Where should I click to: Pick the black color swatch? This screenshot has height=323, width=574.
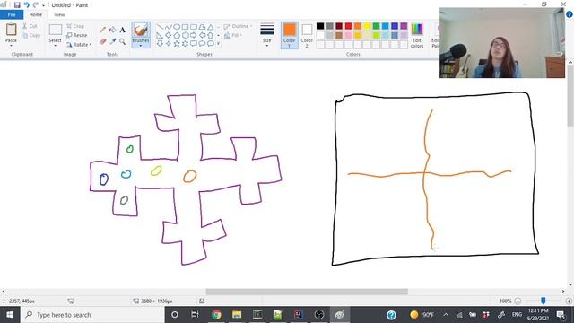click(321, 26)
